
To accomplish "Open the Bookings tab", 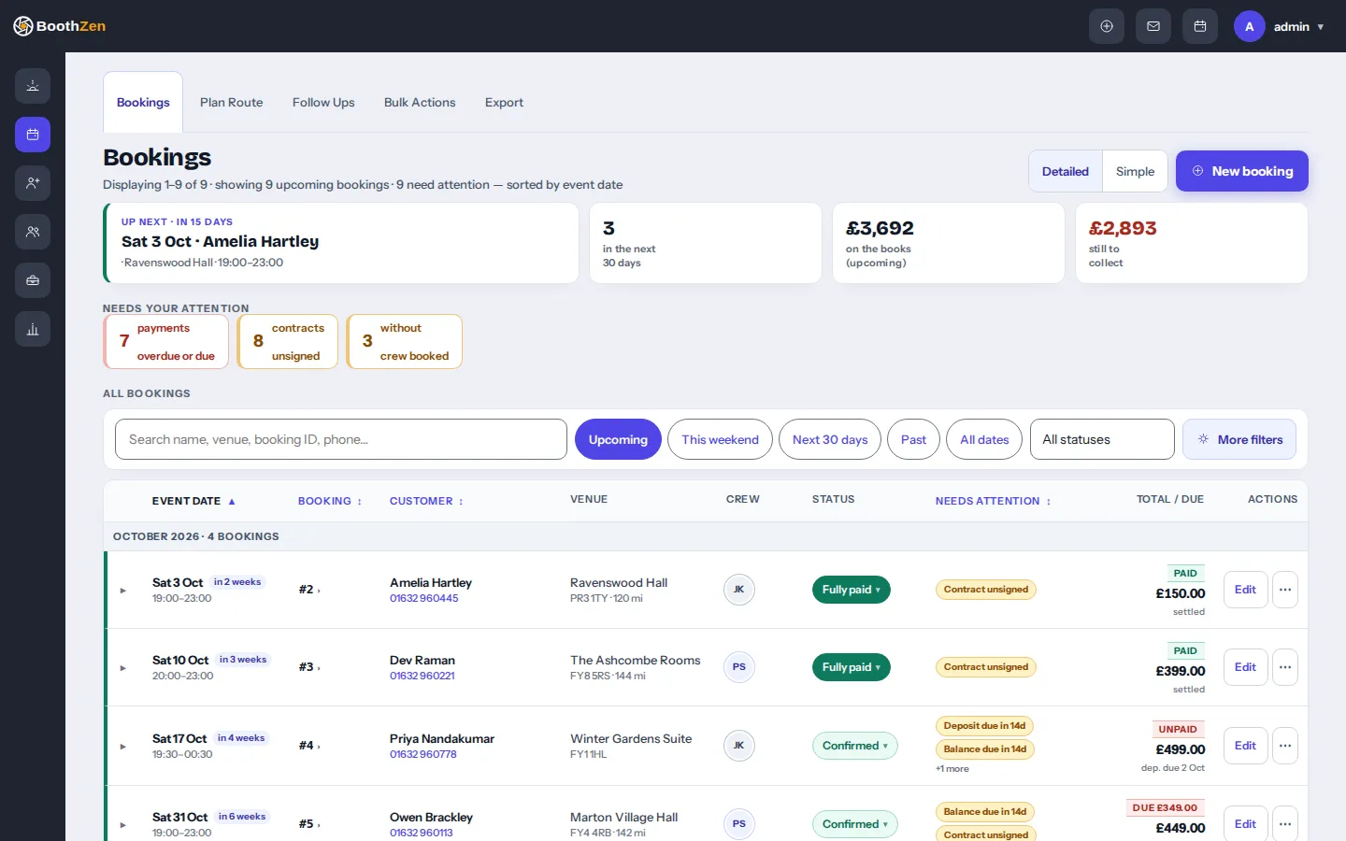I will click(x=143, y=102).
